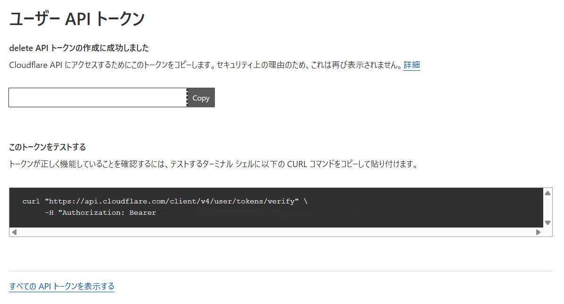Click the CURL command test instruction paragraph
Screen dimensions: 564x304
click(213, 165)
